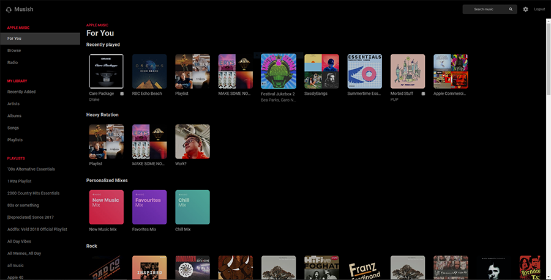Open the purple Favourites Mix tile

pyautogui.click(x=149, y=207)
